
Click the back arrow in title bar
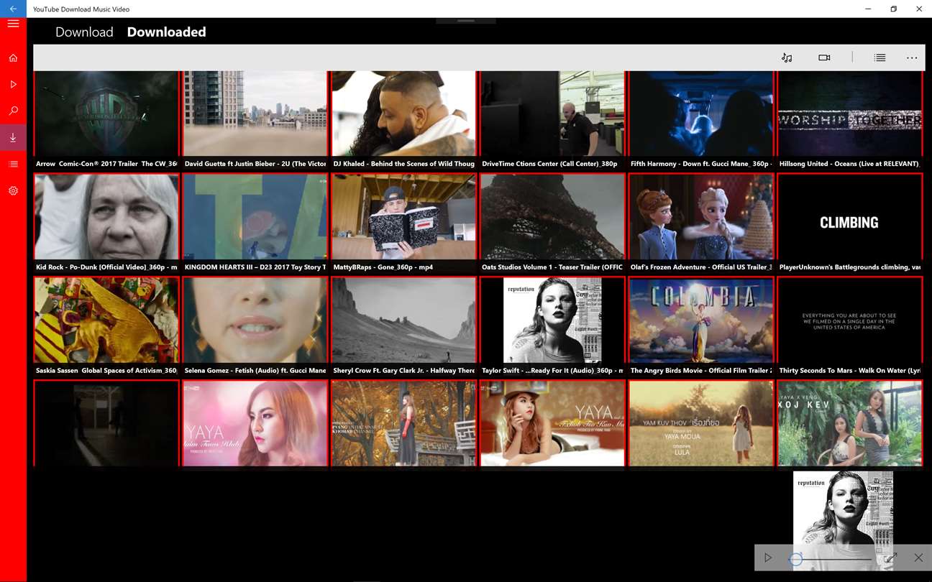(13, 9)
